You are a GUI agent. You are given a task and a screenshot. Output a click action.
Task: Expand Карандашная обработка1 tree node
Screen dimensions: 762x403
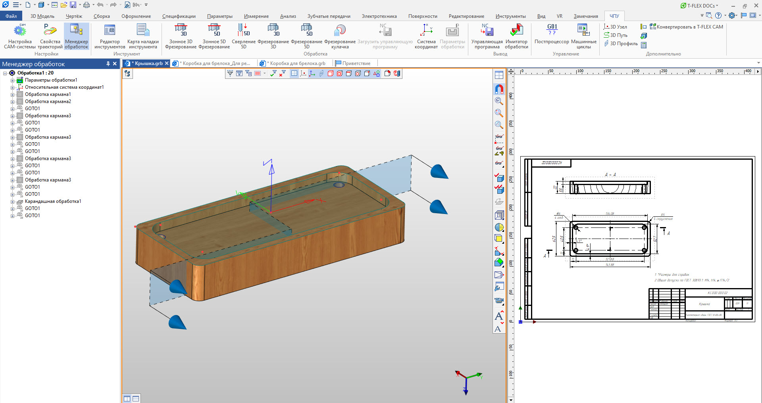point(12,202)
